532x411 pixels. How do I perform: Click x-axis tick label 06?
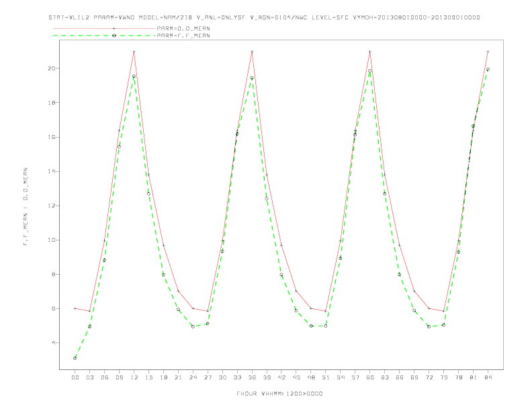point(105,377)
